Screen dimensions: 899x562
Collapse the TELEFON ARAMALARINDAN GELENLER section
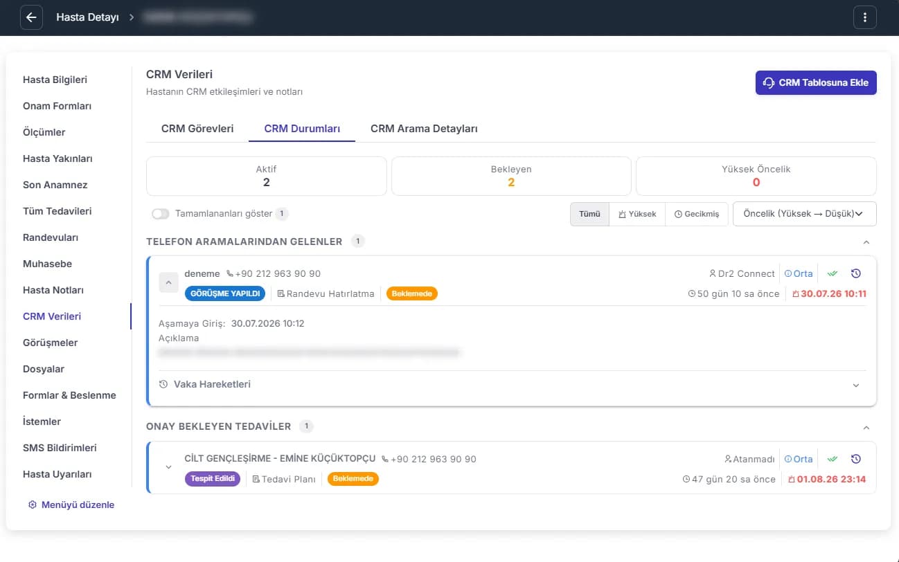coord(866,242)
